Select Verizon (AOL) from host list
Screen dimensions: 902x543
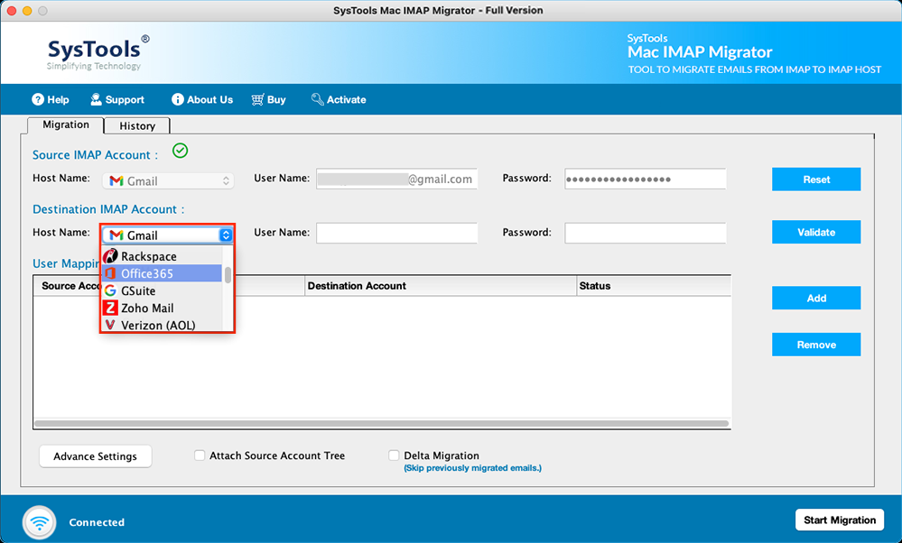click(x=163, y=325)
